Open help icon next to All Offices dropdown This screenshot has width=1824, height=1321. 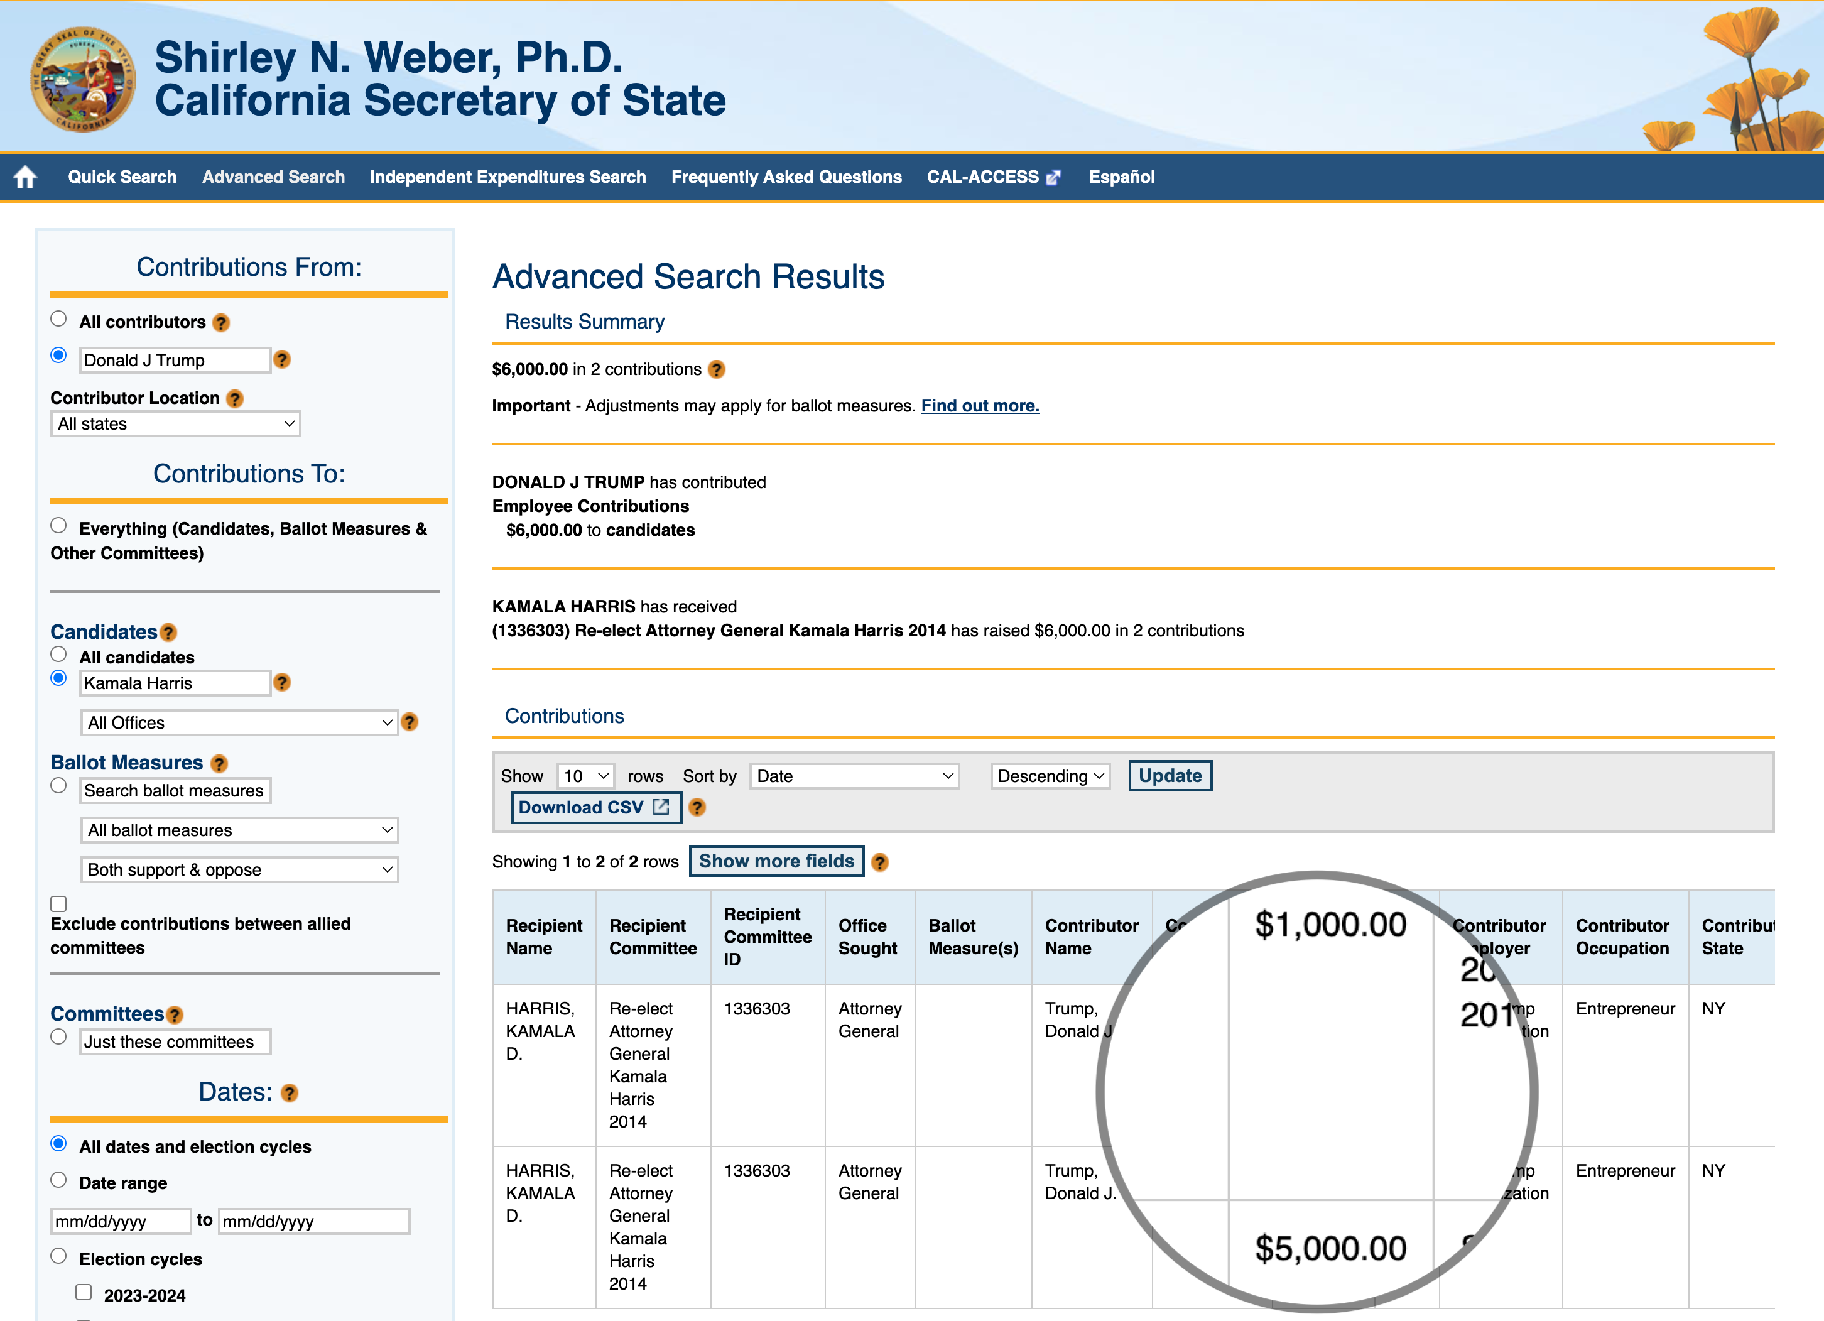(410, 722)
